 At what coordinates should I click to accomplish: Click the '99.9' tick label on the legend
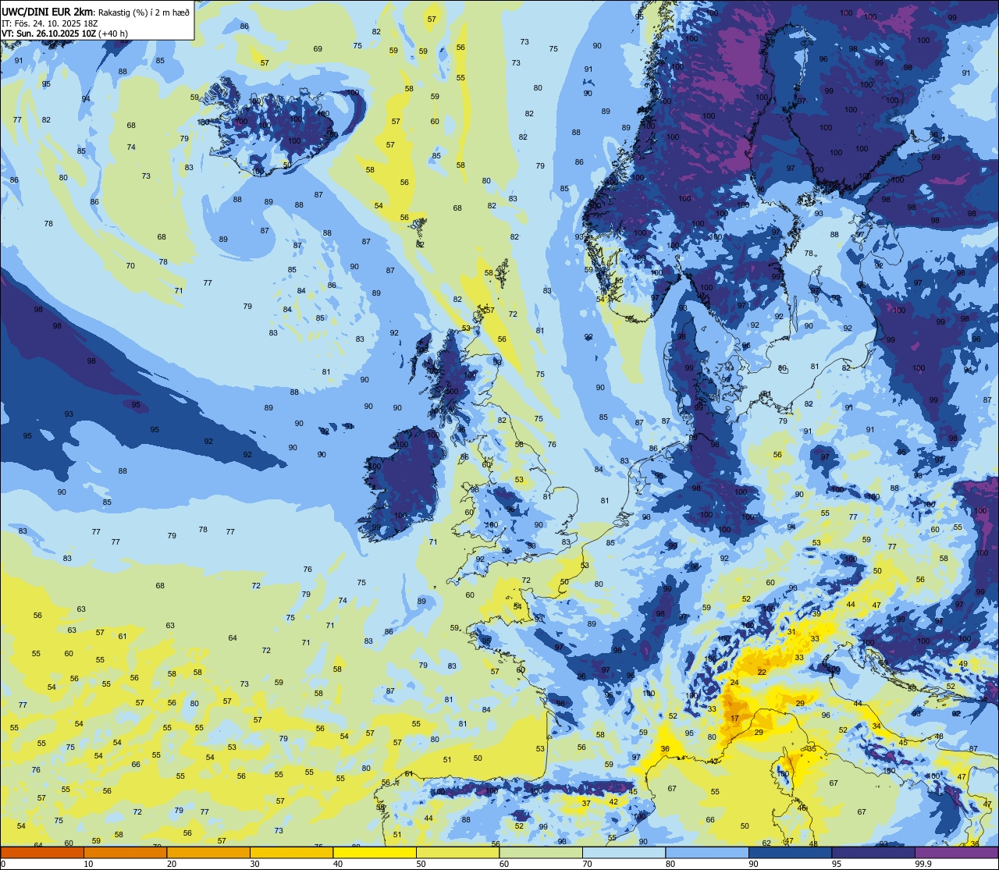923,864
